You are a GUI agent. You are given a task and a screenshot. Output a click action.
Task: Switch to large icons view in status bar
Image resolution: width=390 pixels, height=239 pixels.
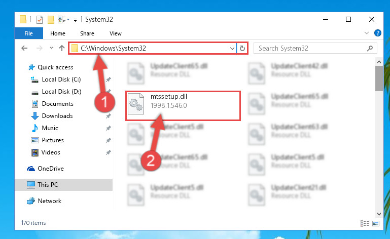pyautogui.click(x=376, y=224)
